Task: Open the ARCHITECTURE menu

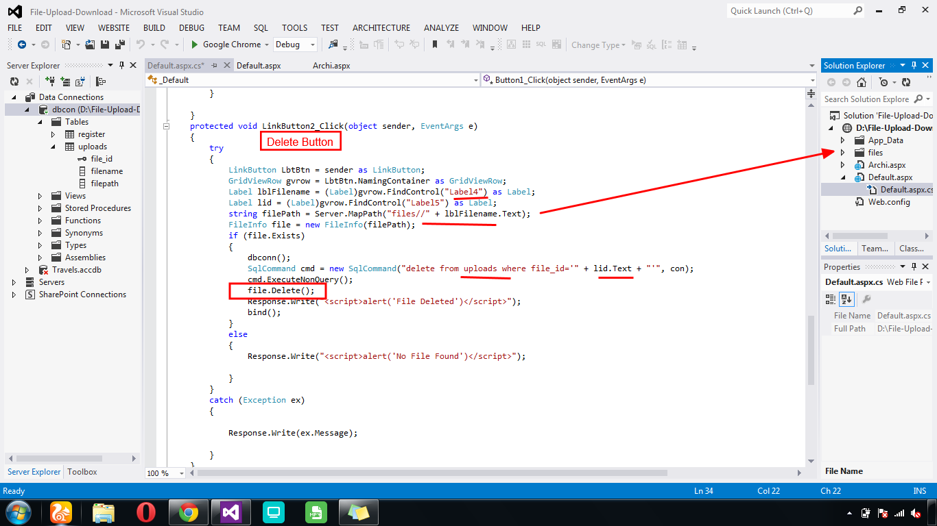Action: tap(381, 28)
